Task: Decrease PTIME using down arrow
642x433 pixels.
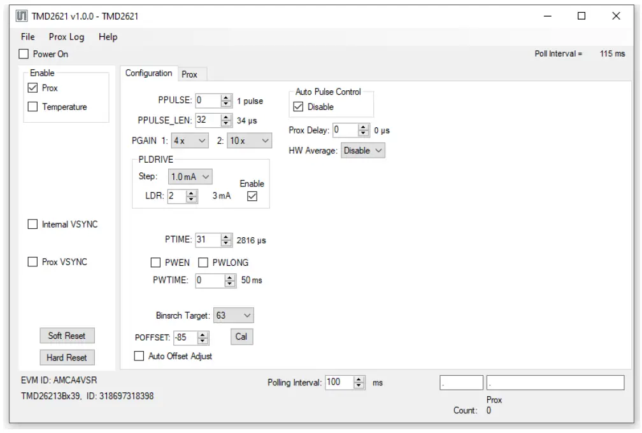Action: pyautogui.click(x=225, y=244)
